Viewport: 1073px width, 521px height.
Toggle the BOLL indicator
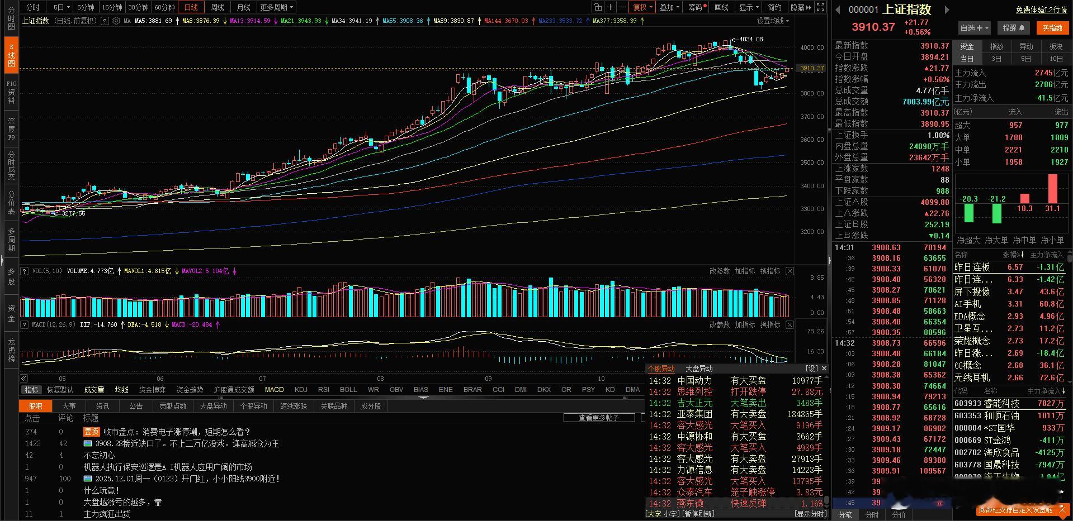348,390
